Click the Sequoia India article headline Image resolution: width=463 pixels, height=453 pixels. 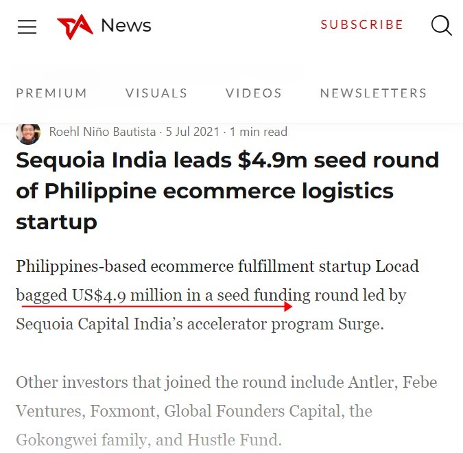226,191
